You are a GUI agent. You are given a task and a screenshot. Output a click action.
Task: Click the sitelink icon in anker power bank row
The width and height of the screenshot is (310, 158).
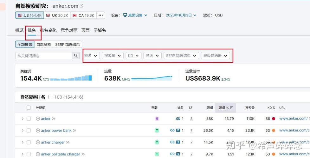[x=172, y=130]
